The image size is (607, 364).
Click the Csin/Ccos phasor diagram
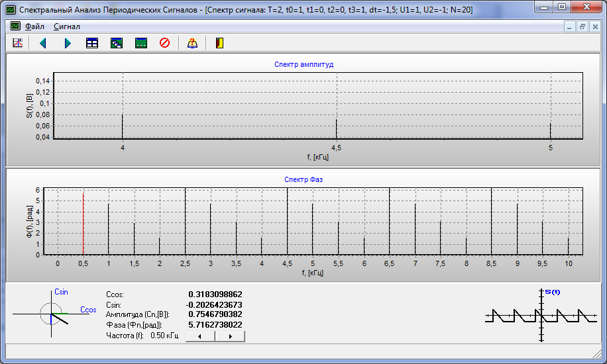(52, 314)
